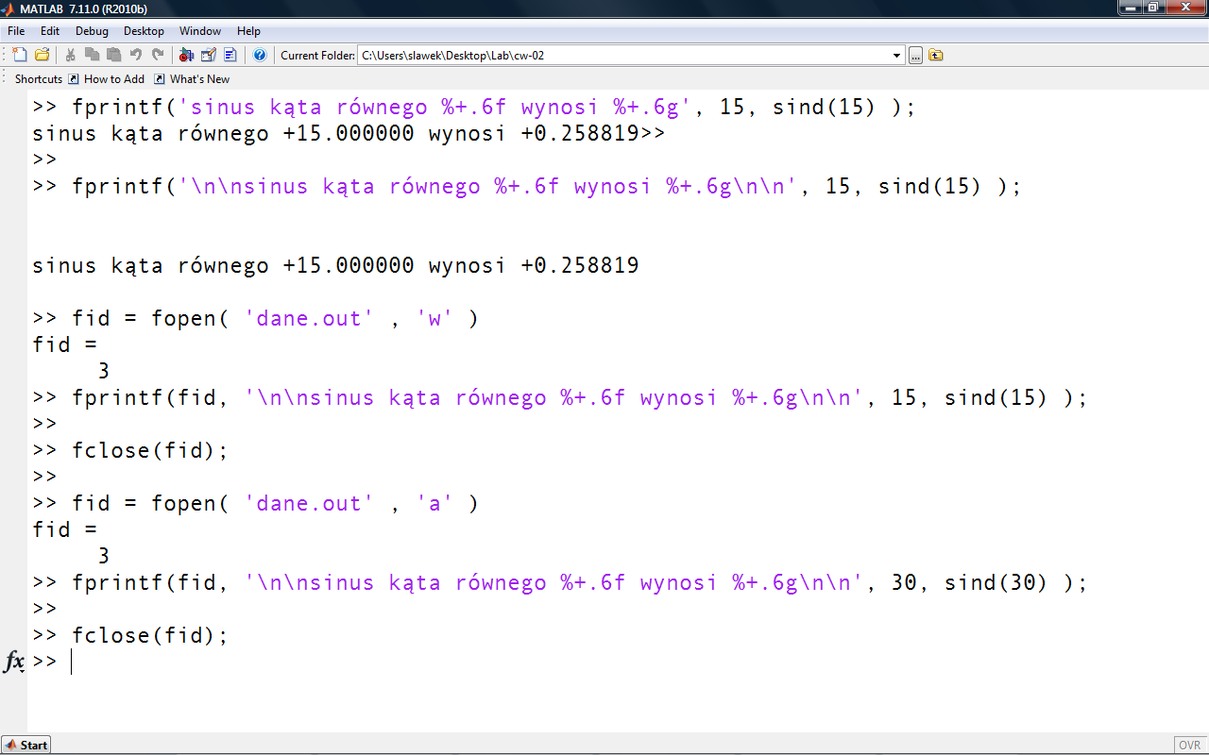Image resolution: width=1209 pixels, height=755 pixels.
Task: Create a new M-file with toolbar icon
Action: [x=20, y=55]
